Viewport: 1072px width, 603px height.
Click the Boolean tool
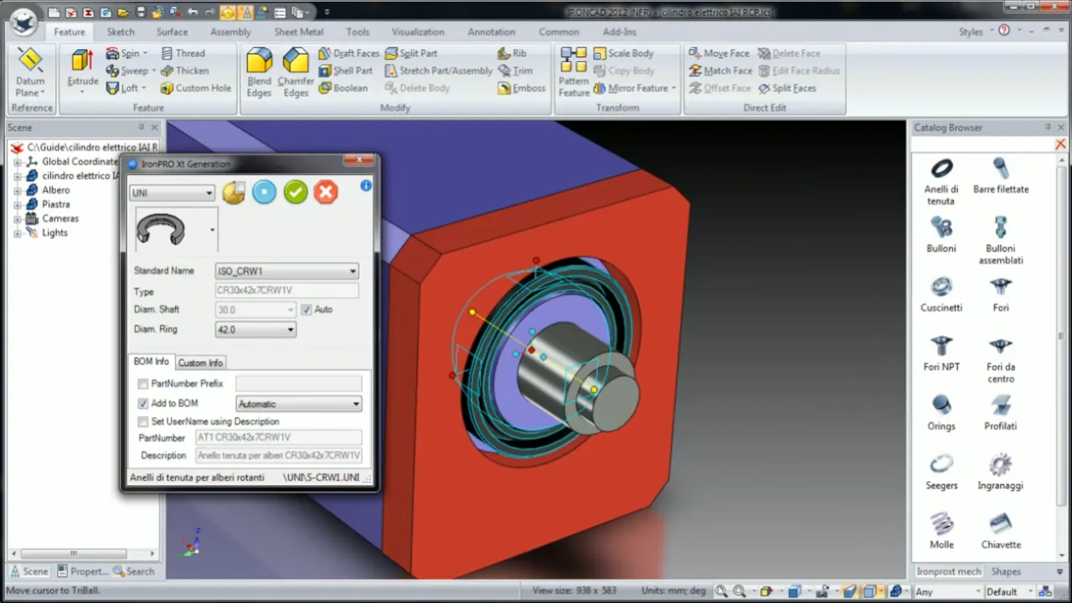click(x=343, y=88)
